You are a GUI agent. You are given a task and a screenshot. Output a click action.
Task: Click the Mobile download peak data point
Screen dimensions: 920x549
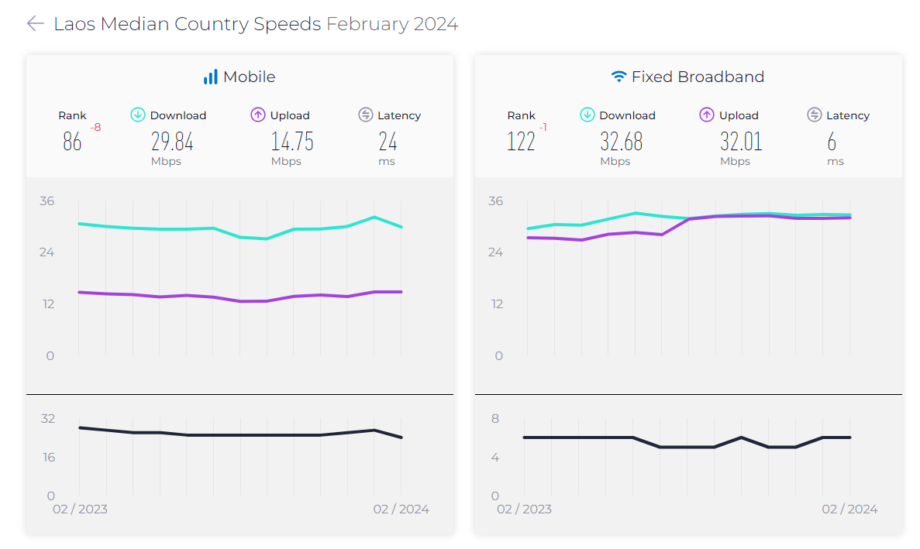373,218
